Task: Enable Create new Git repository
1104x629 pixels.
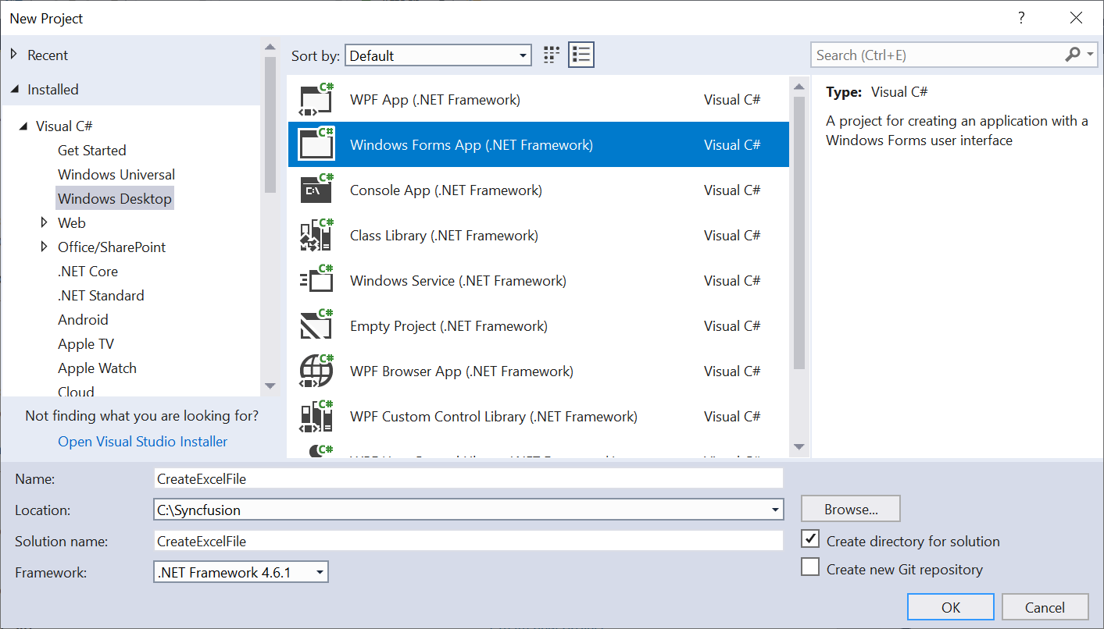Action: click(x=810, y=568)
